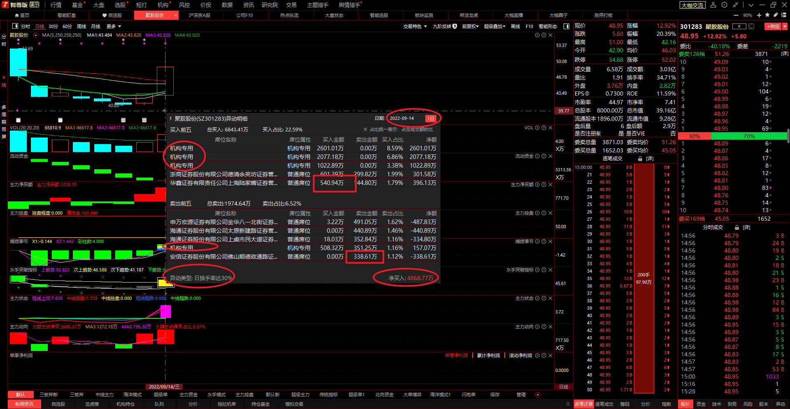The width and height of the screenshot is (790, 409).
Task: Click the star favorites icon
Action: [x=767, y=15]
